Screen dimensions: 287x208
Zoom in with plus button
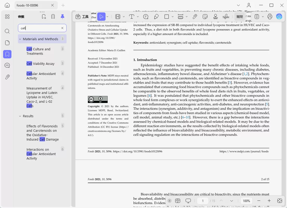tap(269, 201)
